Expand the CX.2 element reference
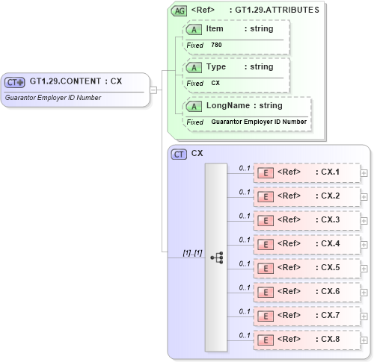This screenshot has width=374, height=362. (364, 197)
